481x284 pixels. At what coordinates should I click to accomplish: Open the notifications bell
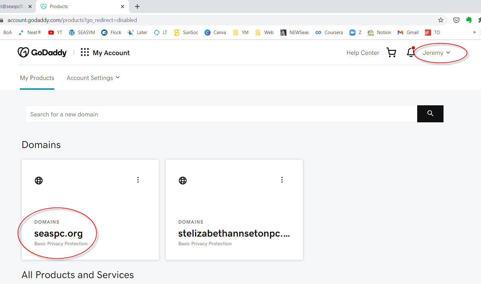[x=411, y=53]
